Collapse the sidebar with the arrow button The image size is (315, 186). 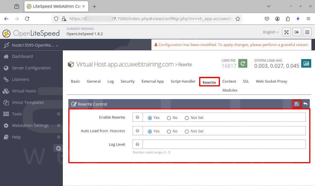pos(58,148)
